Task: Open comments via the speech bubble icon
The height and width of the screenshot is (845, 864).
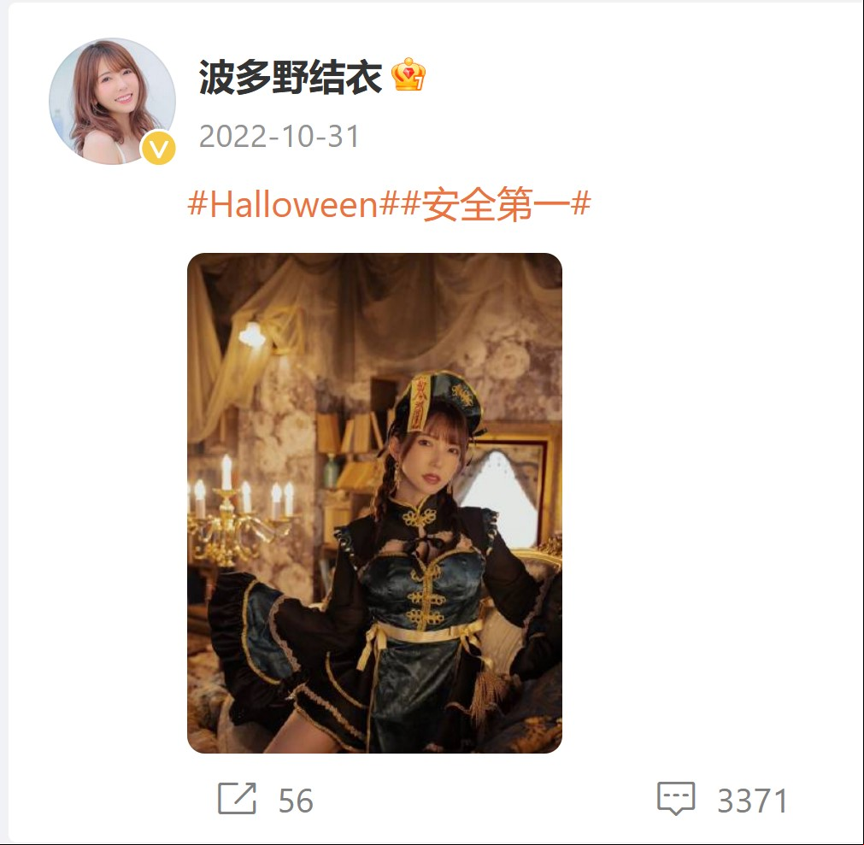Action: pyautogui.click(x=676, y=798)
